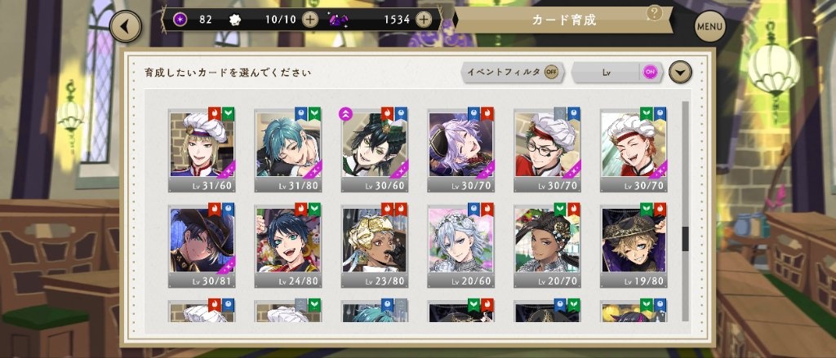
Task: Click the card list scrollbar handle
Action: (686, 239)
